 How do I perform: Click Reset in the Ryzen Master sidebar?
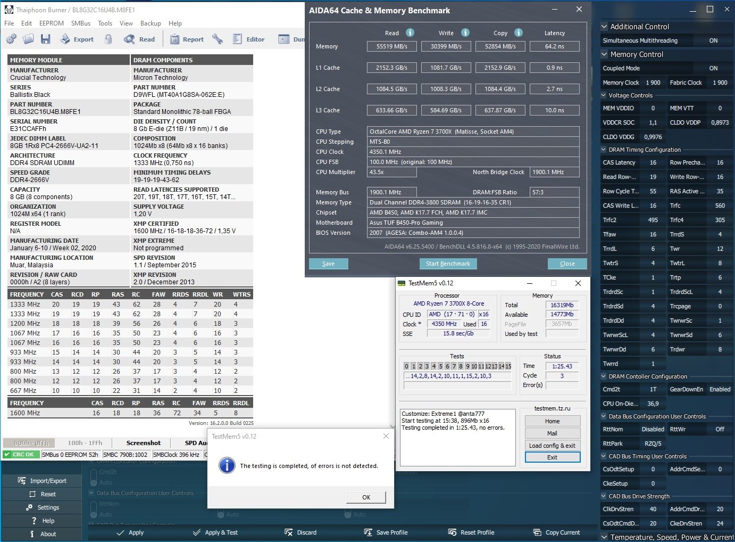tap(43, 494)
